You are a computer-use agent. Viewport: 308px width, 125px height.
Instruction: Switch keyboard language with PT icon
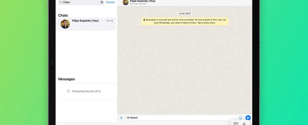236,124
